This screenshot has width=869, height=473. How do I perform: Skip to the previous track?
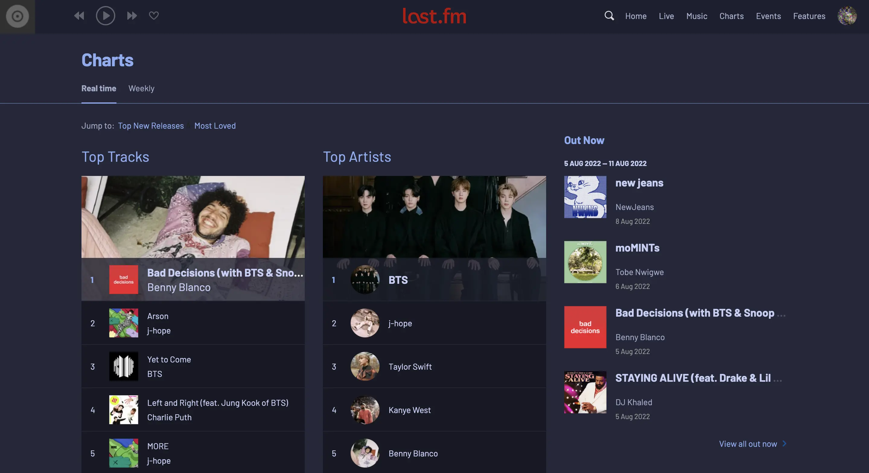[79, 16]
